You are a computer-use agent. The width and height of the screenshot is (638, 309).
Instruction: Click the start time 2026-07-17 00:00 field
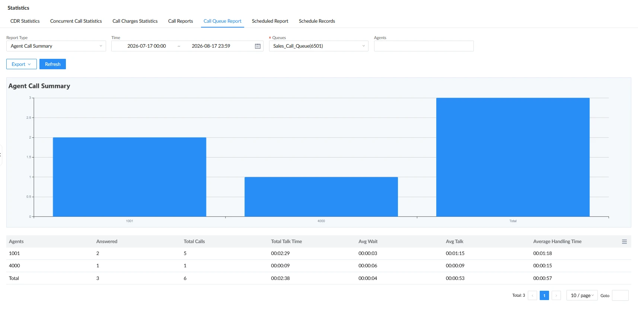click(x=147, y=46)
